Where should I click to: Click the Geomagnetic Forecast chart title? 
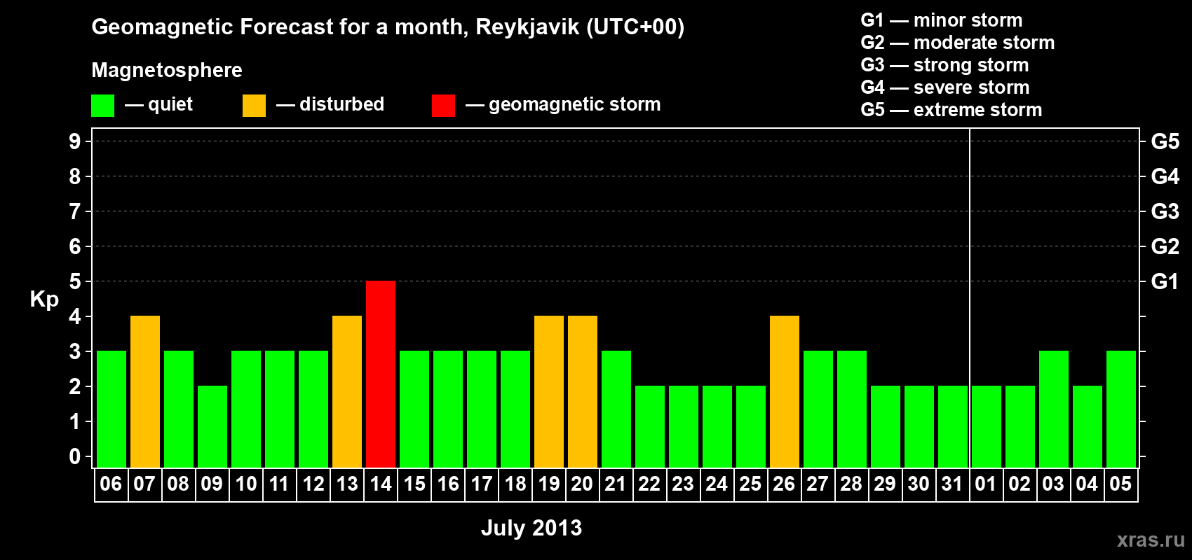pyautogui.click(x=388, y=27)
